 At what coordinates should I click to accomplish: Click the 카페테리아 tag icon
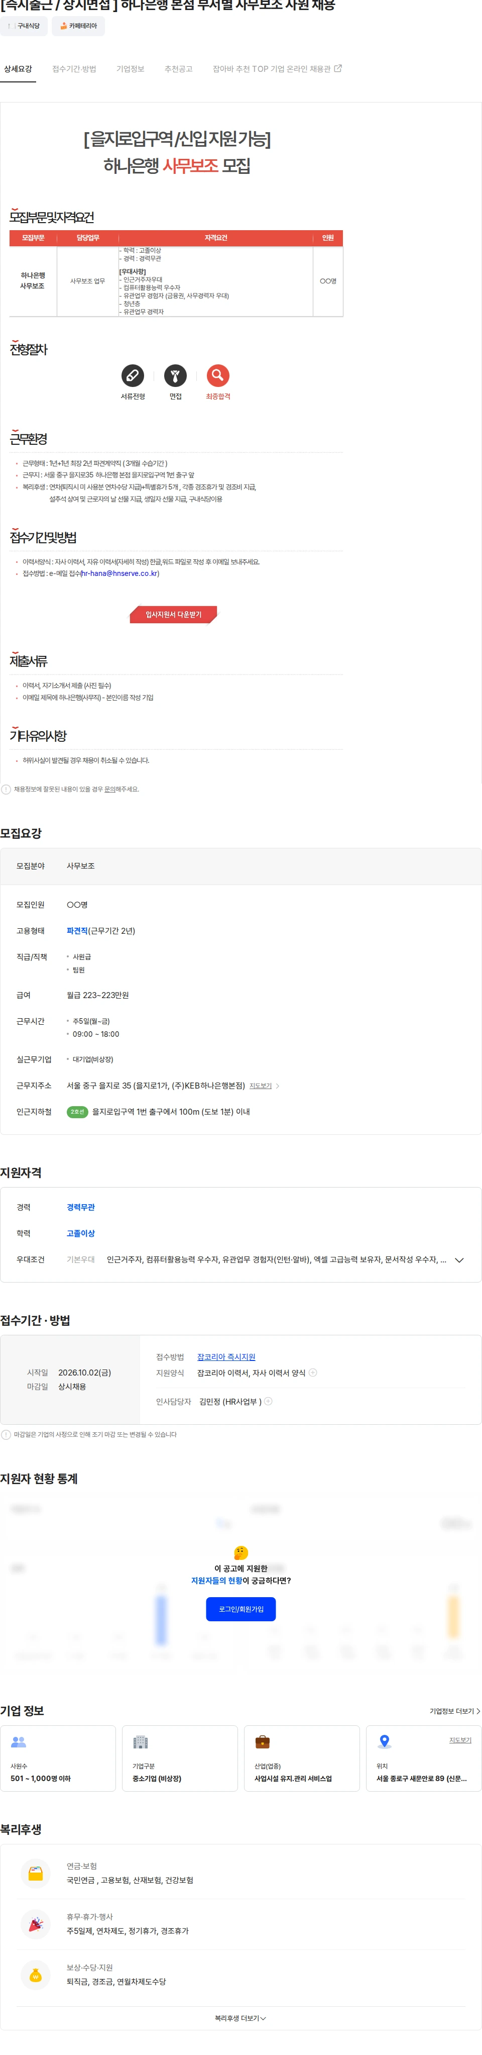(64, 26)
